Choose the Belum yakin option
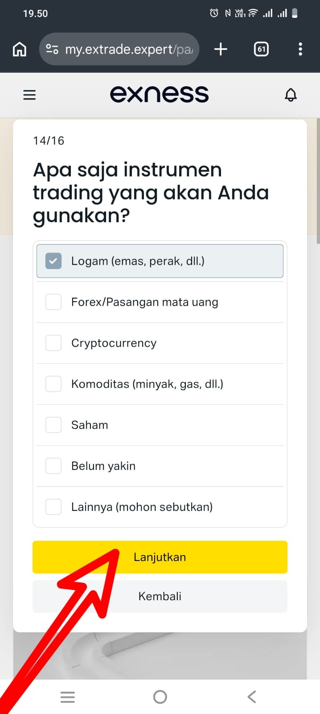320x714 pixels. (53, 466)
